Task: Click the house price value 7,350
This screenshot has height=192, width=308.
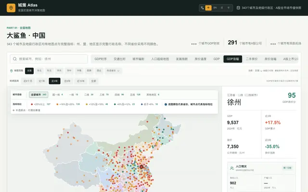Action: coord(233,146)
